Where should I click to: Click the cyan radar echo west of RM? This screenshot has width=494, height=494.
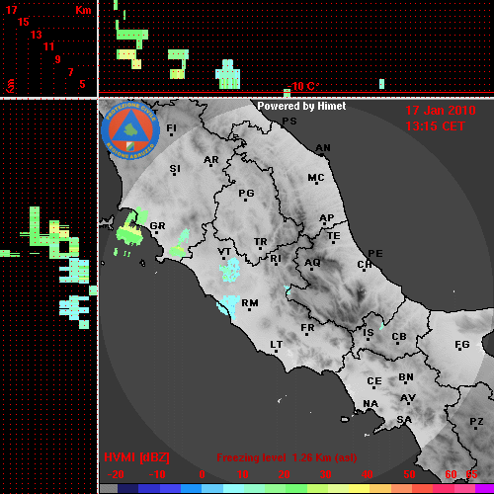[x=228, y=306]
